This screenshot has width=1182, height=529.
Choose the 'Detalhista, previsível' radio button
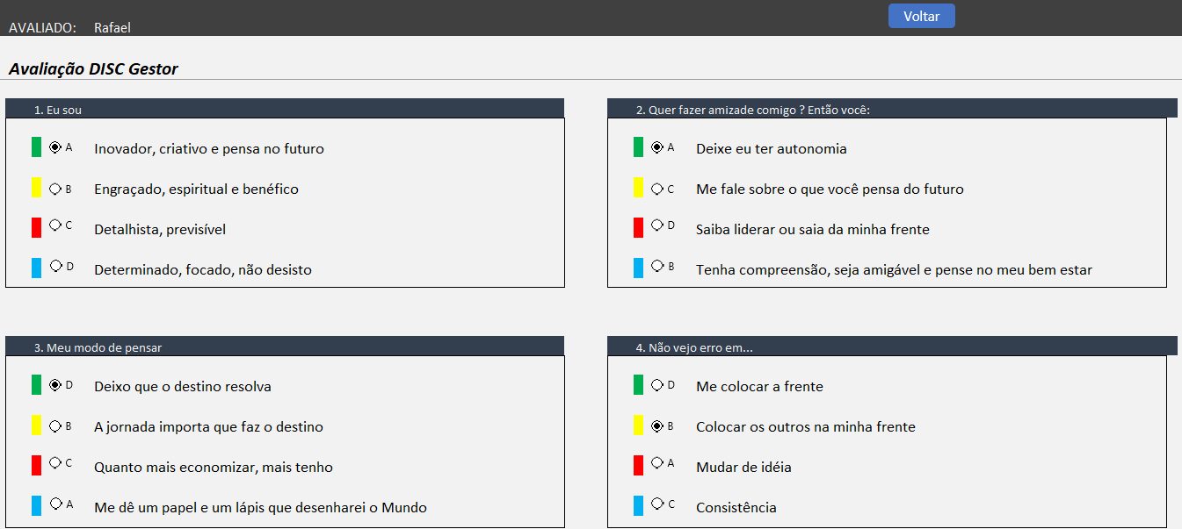[55, 225]
